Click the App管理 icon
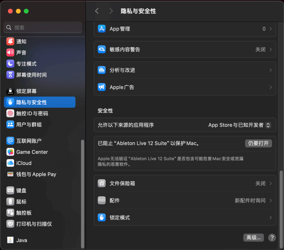Viewport: 284px width, 250px height. point(102,29)
